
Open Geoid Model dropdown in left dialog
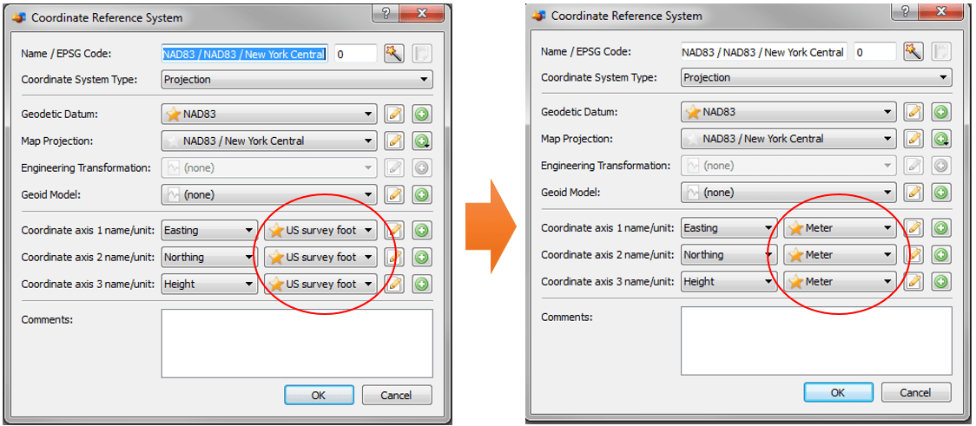click(269, 194)
